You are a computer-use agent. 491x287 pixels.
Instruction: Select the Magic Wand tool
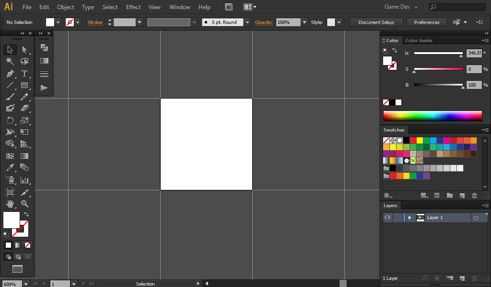pos(10,61)
